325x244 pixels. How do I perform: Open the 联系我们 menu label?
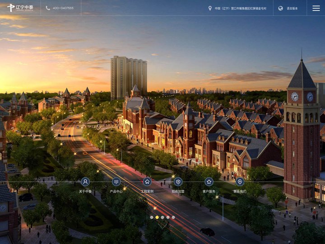coord(240,192)
